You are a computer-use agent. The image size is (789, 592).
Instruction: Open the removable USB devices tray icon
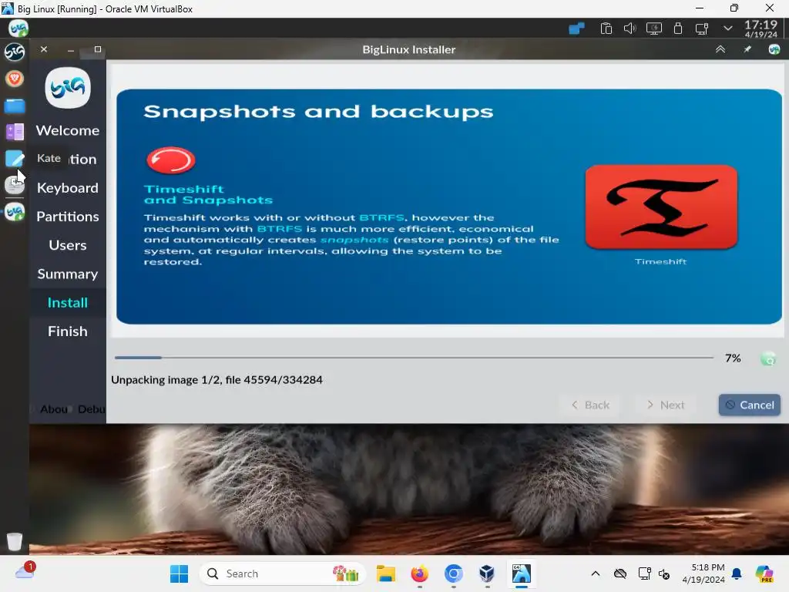678,29
